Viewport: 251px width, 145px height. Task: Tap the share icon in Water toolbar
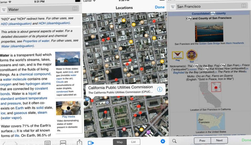[x=79, y=142]
